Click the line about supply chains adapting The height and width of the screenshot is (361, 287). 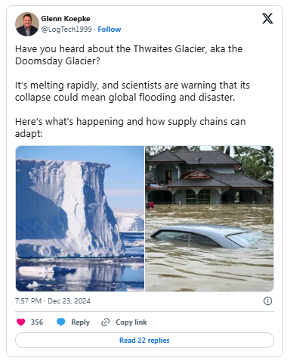point(130,127)
